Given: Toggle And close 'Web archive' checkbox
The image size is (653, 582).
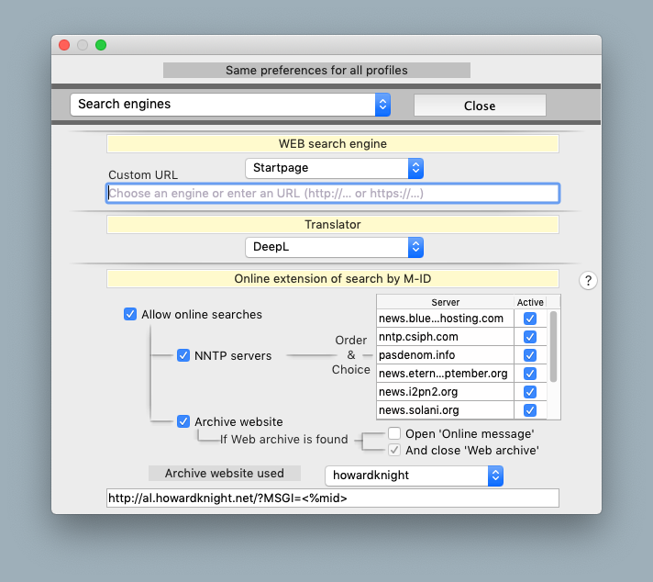Looking at the screenshot, I should tap(394, 451).
